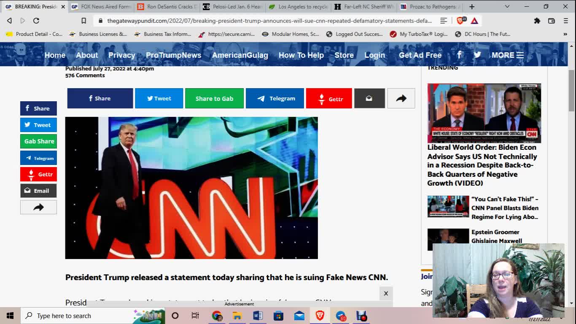Click sidebar Tweet button

(38, 125)
